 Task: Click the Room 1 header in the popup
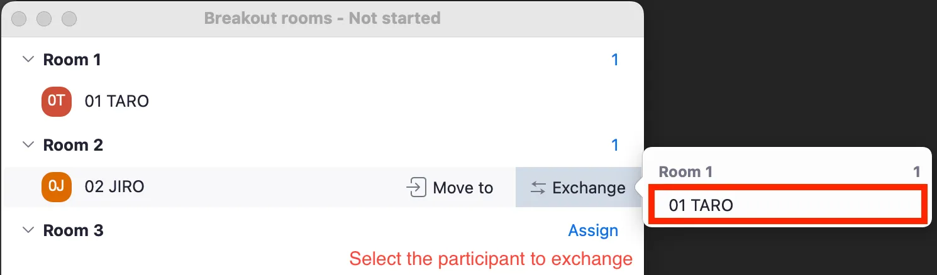click(685, 172)
